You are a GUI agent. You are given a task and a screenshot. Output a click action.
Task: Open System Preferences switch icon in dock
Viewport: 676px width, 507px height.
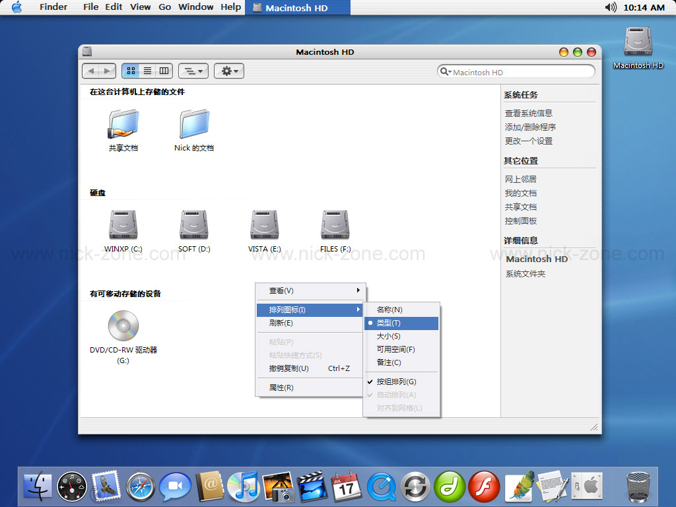click(x=587, y=487)
